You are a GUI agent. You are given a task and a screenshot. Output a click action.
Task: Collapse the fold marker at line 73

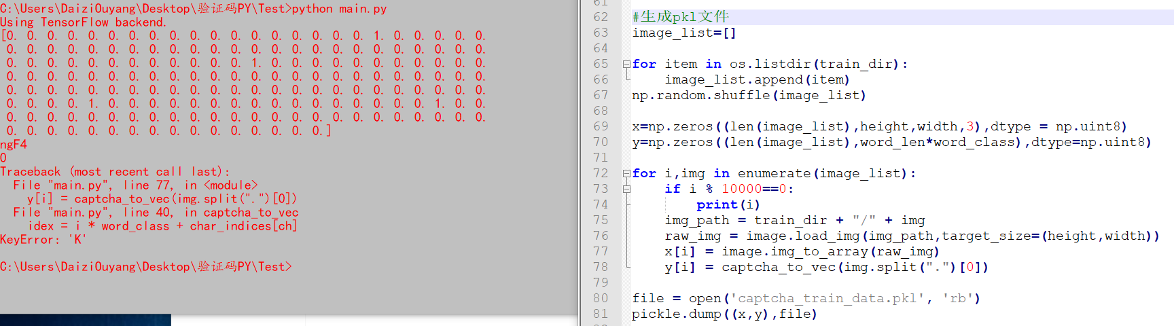coord(626,189)
